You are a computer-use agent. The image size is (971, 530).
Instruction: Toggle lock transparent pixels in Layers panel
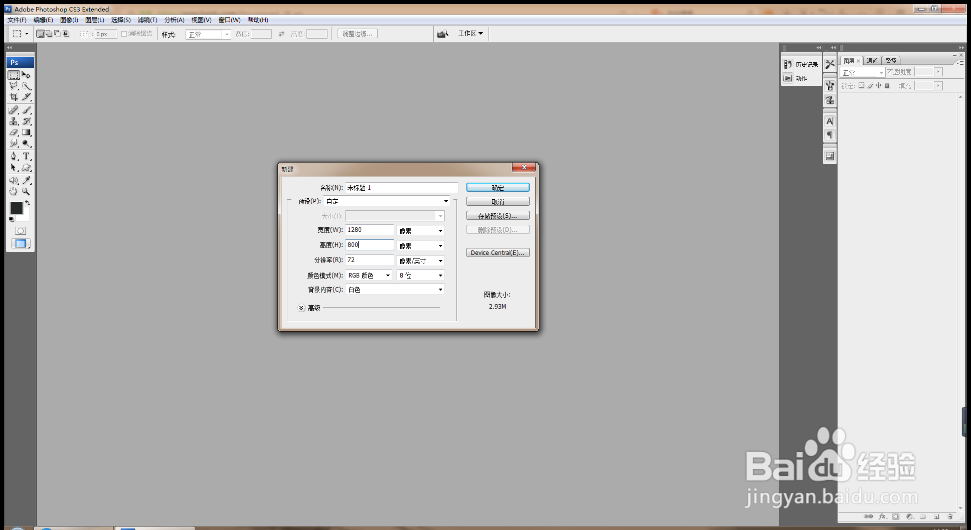tap(861, 85)
